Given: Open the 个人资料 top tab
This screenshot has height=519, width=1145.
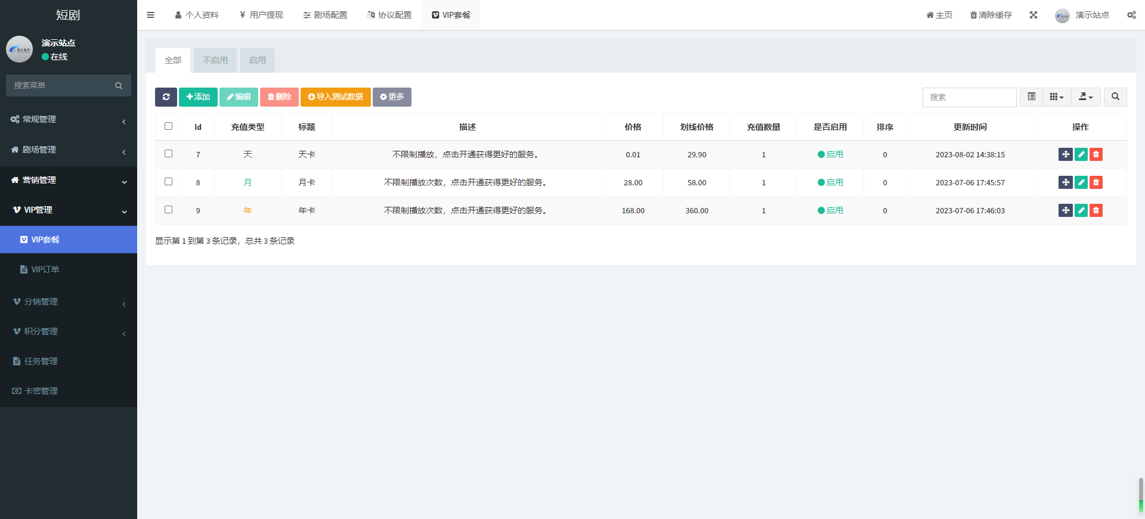Looking at the screenshot, I should tap(197, 15).
